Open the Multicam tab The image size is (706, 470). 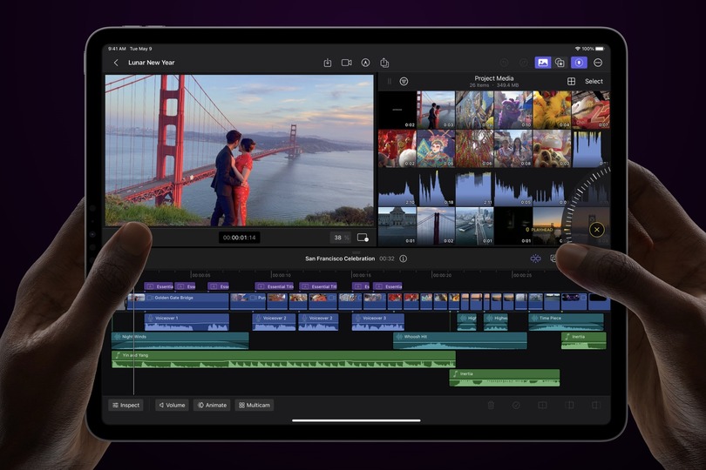coord(255,405)
